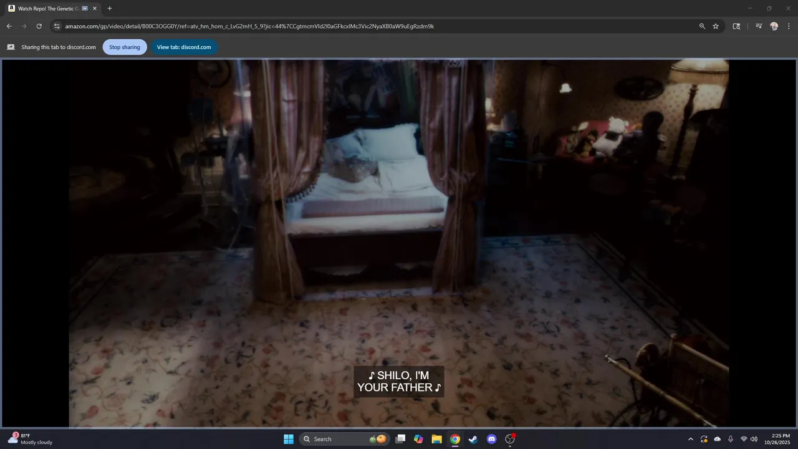Open the weather widget showing 81°F
This screenshot has width=798, height=449.
(x=31, y=439)
